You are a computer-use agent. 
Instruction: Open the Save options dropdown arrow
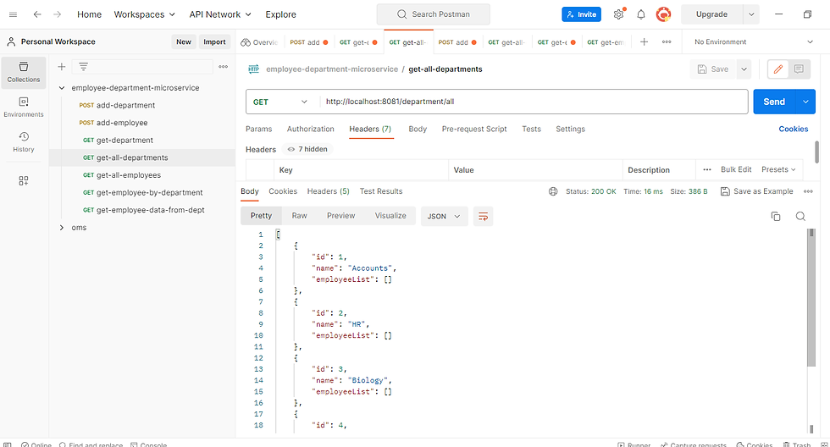tap(744, 69)
